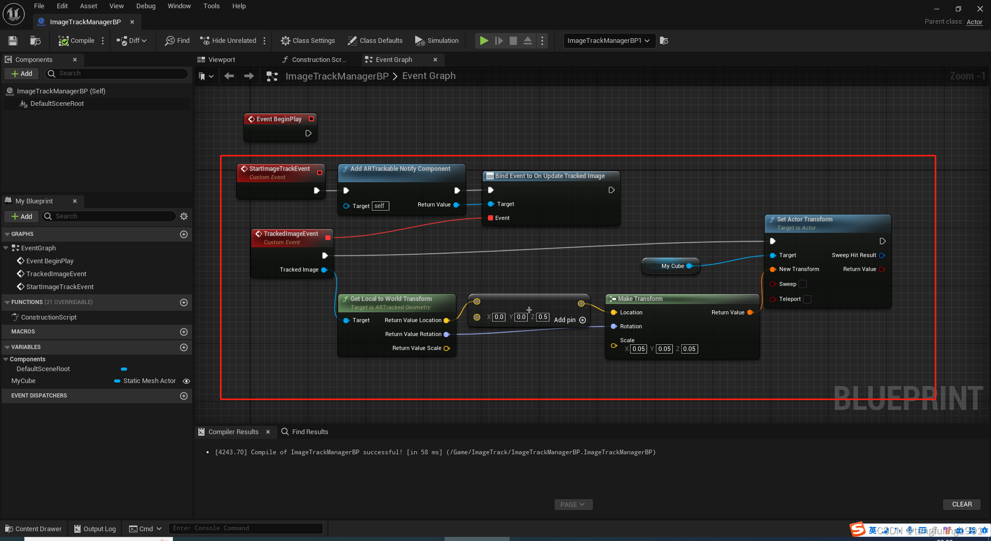Clear the compiler results log
The height and width of the screenshot is (541, 991).
962,504
